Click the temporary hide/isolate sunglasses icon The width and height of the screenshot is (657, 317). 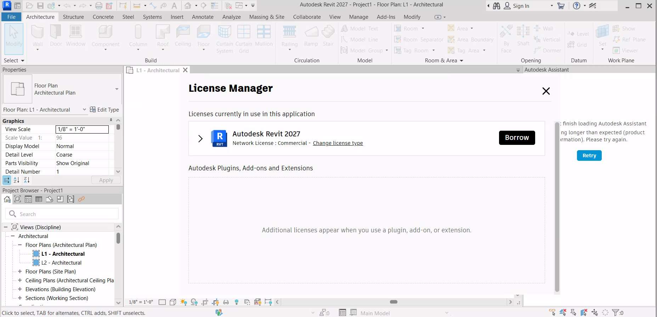click(226, 302)
